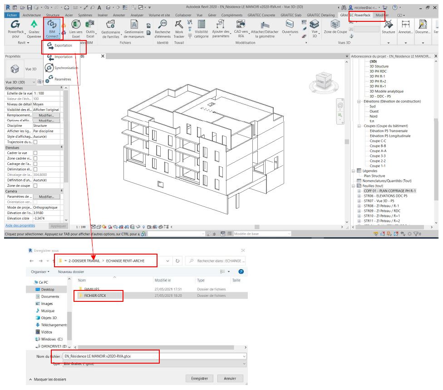The image size is (443, 390).
Task: Choose Synchronisation menu entry
Action: coord(62,68)
